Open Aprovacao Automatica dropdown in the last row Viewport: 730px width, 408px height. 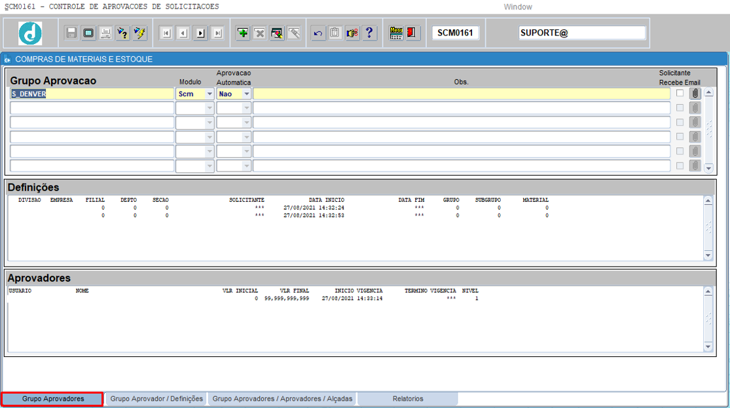pos(247,166)
